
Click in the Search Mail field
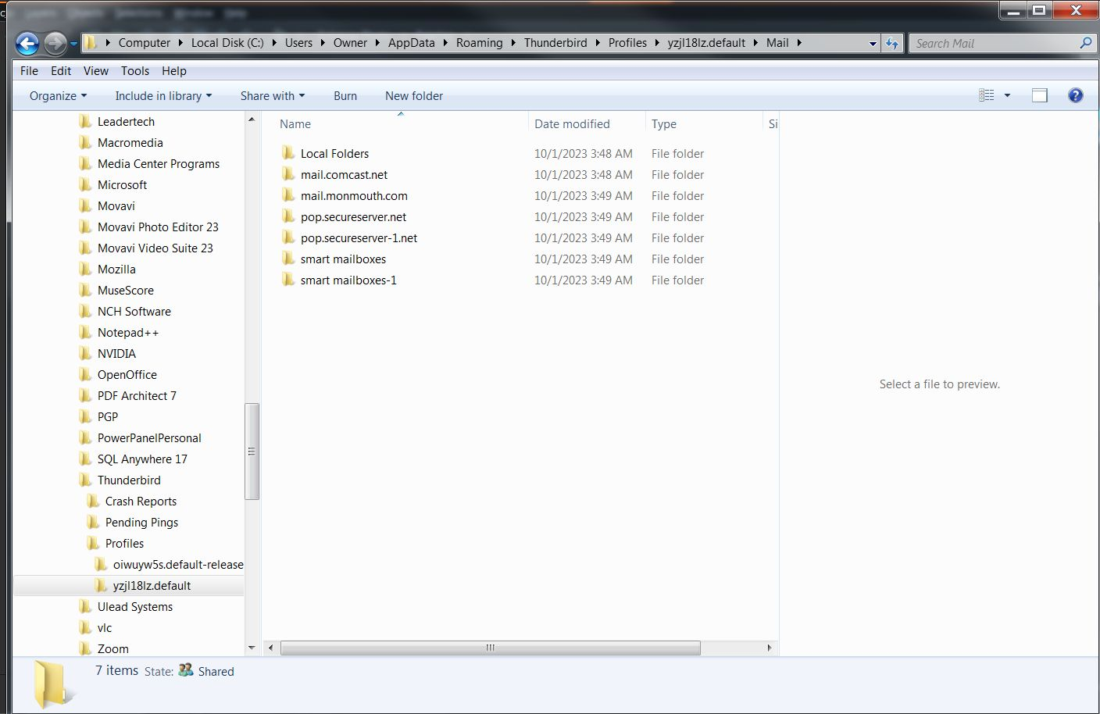tap(992, 44)
